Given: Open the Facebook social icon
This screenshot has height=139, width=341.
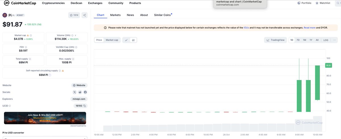Looking at the screenshot, I should [85, 92].
